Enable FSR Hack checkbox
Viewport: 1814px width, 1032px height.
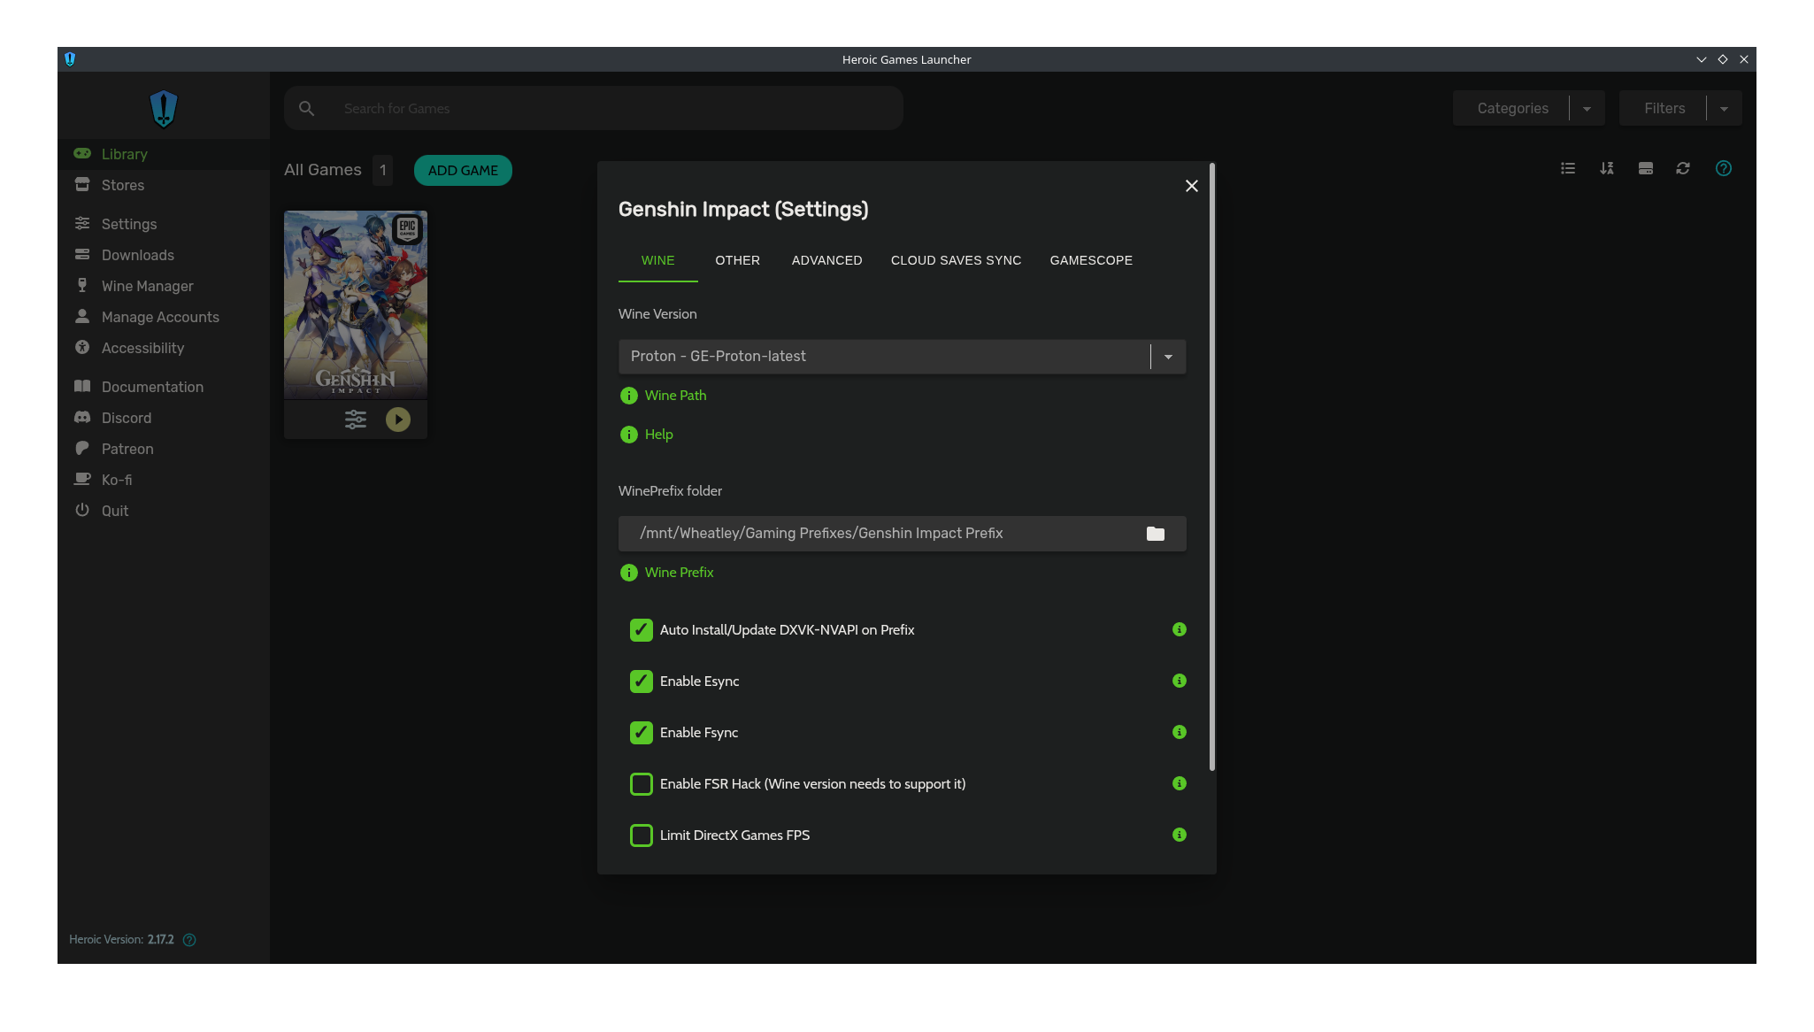(641, 784)
